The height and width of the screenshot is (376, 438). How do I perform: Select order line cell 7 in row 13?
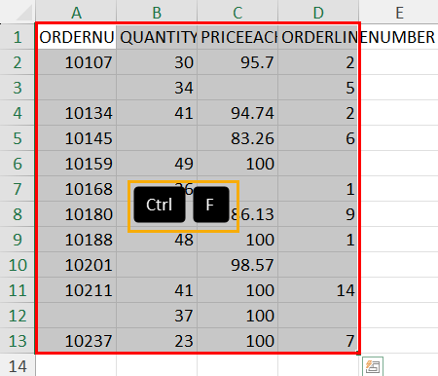coord(318,341)
